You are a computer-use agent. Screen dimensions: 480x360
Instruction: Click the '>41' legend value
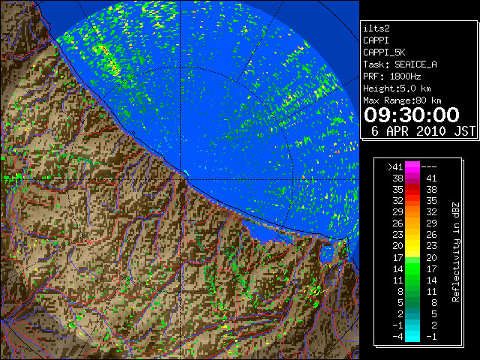pyautogui.click(x=395, y=167)
